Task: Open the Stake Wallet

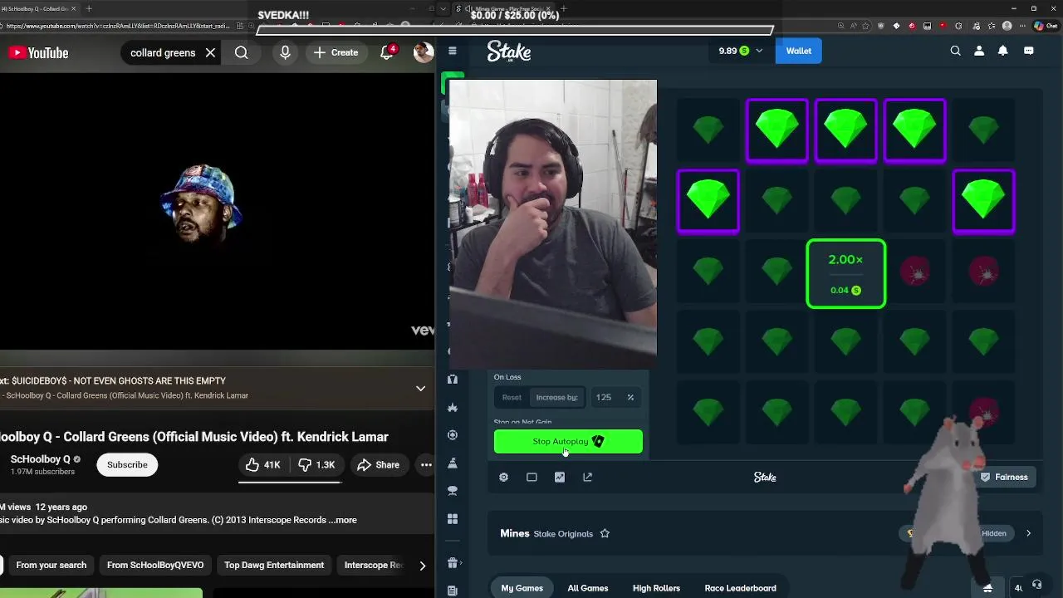Action: pos(799,51)
